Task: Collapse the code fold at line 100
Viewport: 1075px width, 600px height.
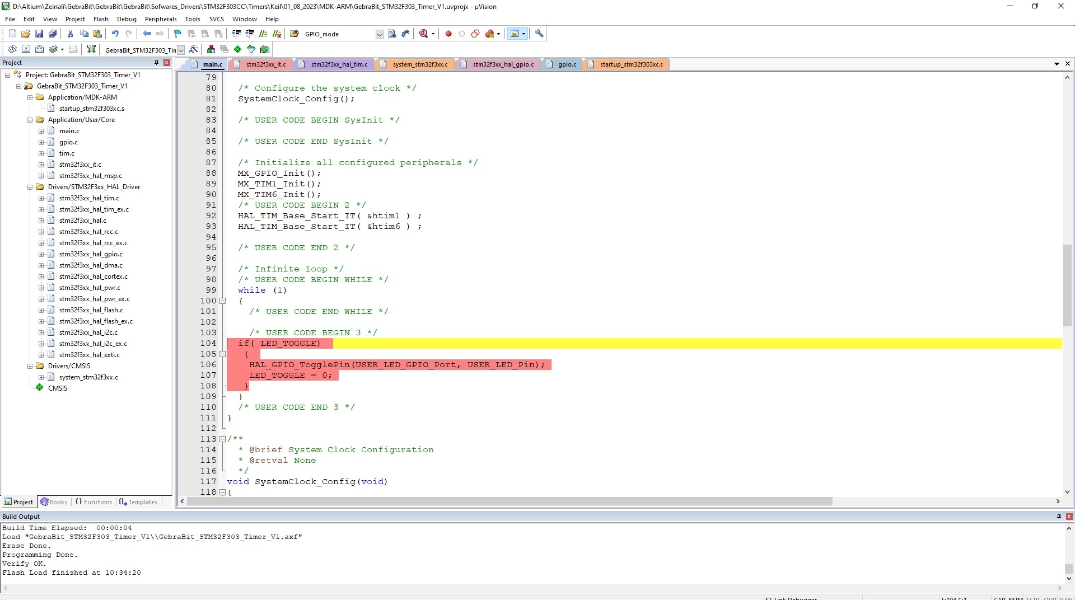Action: (222, 301)
